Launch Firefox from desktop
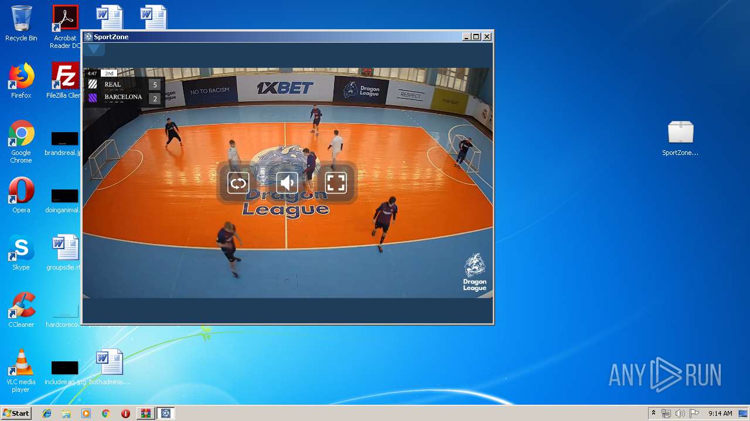This screenshot has width=750, height=421. [21, 81]
